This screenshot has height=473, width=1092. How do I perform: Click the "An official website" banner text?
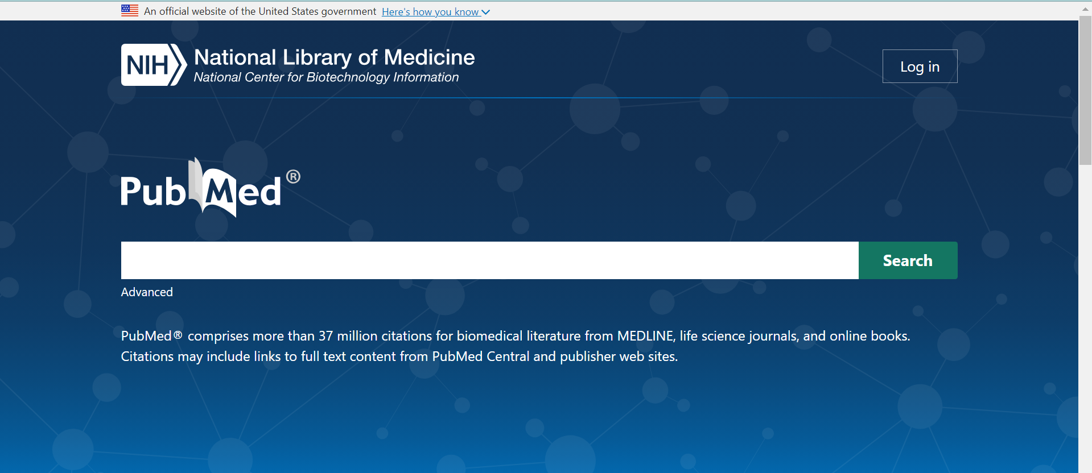pos(260,11)
